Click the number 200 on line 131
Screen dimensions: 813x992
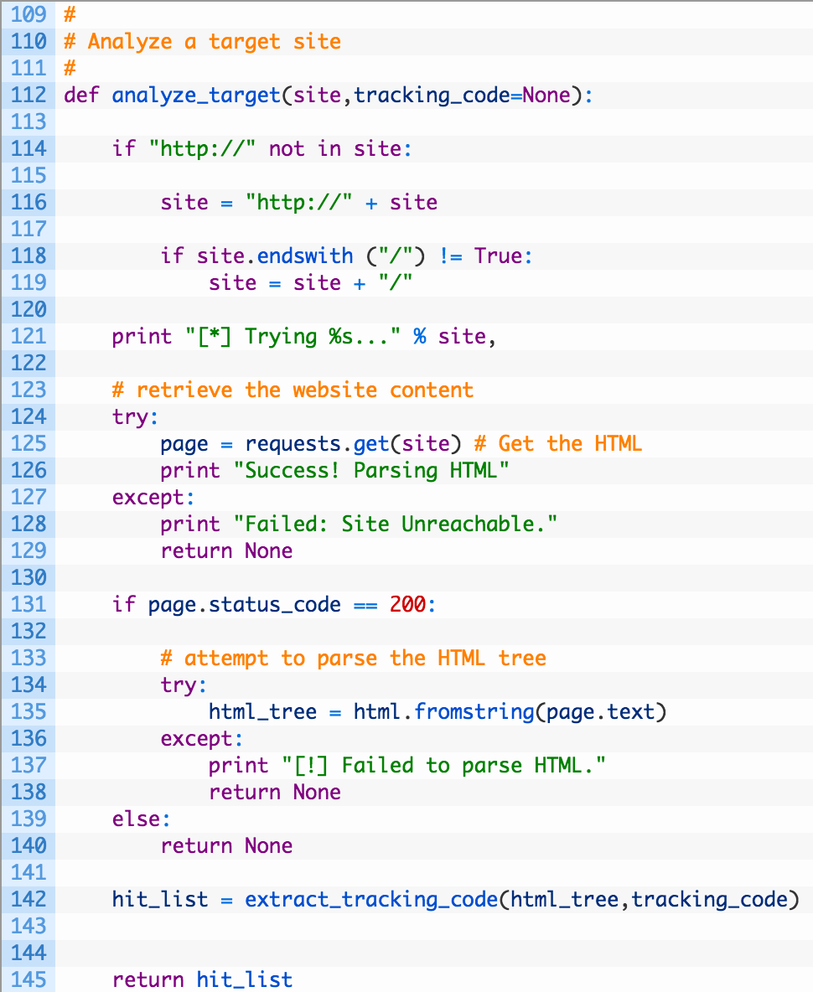(407, 604)
